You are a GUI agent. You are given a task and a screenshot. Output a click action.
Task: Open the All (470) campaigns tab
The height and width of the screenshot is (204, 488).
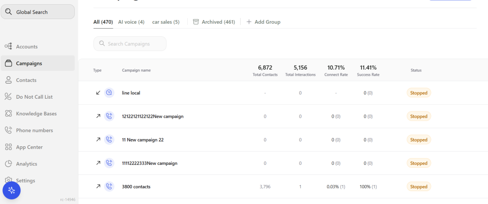(x=103, y=22)
